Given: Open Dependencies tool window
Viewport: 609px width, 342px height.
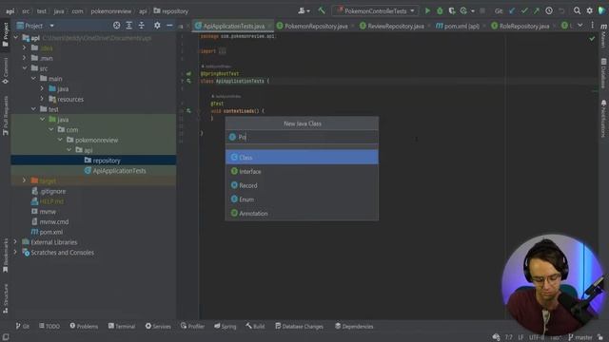Looking at the screenshot, I should point(354,326).
